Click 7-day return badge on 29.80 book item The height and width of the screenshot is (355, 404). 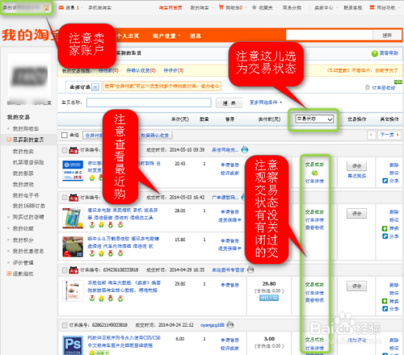(92, 298)
